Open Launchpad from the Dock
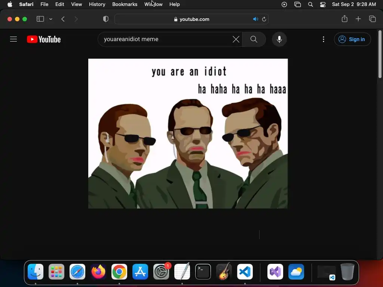Viewport: 383px width, 287px height. (x=56, y=272)
